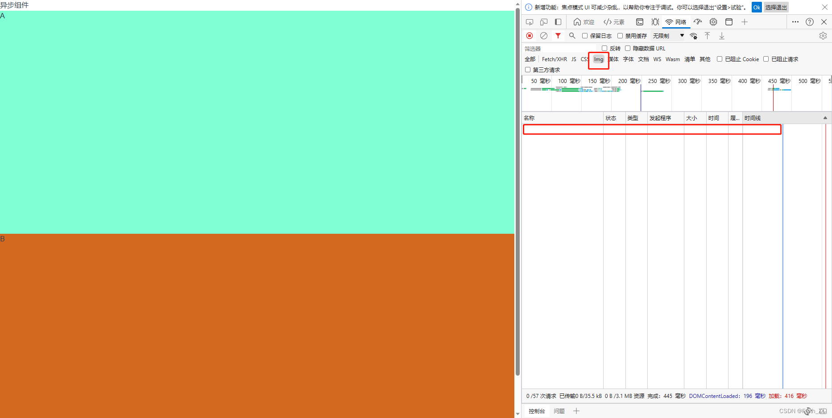The image size is (832, 418).
Task: Open the memory chip icon panel
Action: tap(713, 22)
